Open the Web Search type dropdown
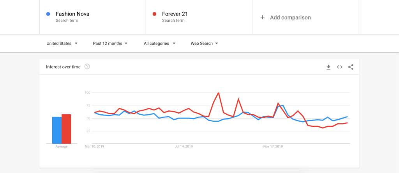 click(x=204, y=44)
